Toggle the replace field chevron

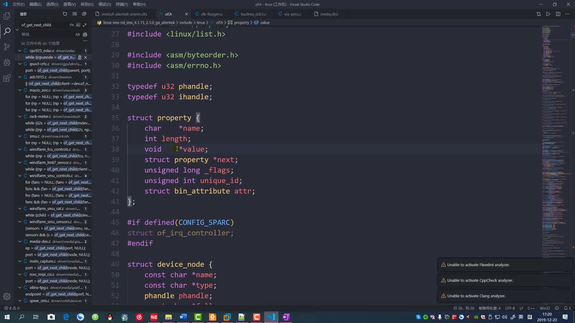point(17,30)
